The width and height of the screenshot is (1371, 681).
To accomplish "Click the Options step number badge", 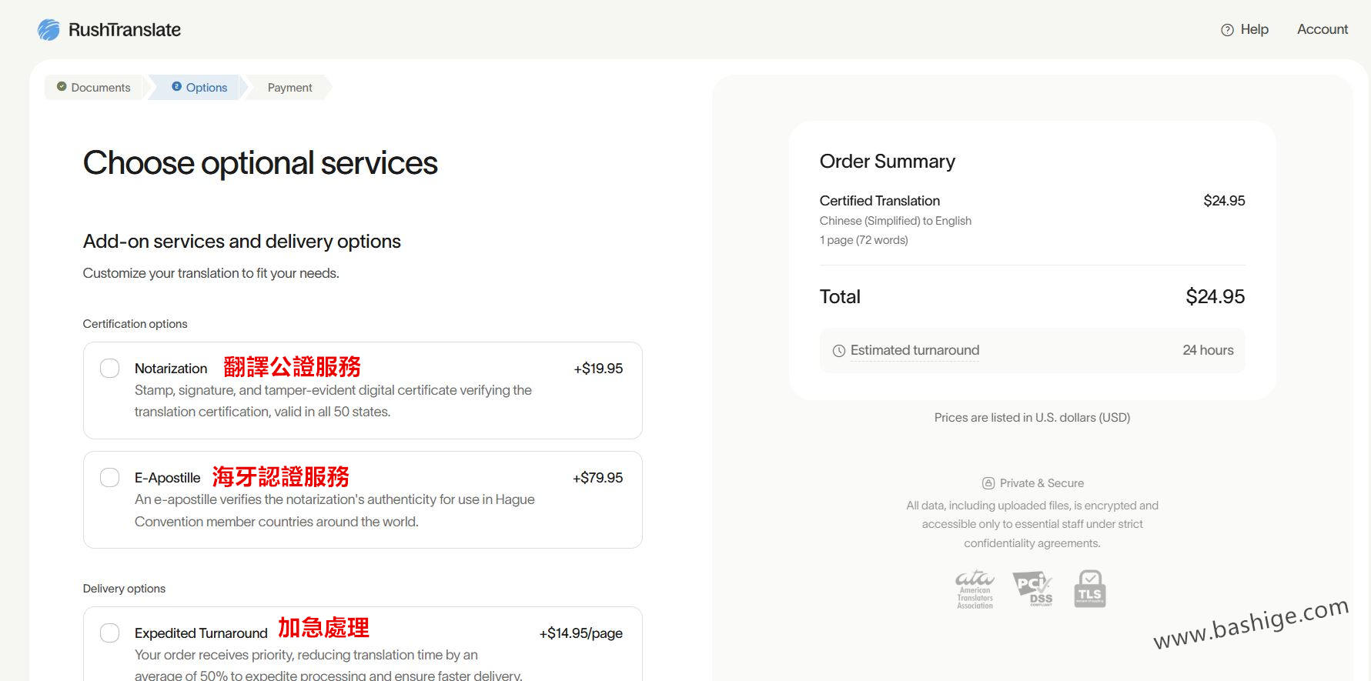I will (x=176, y=87).
